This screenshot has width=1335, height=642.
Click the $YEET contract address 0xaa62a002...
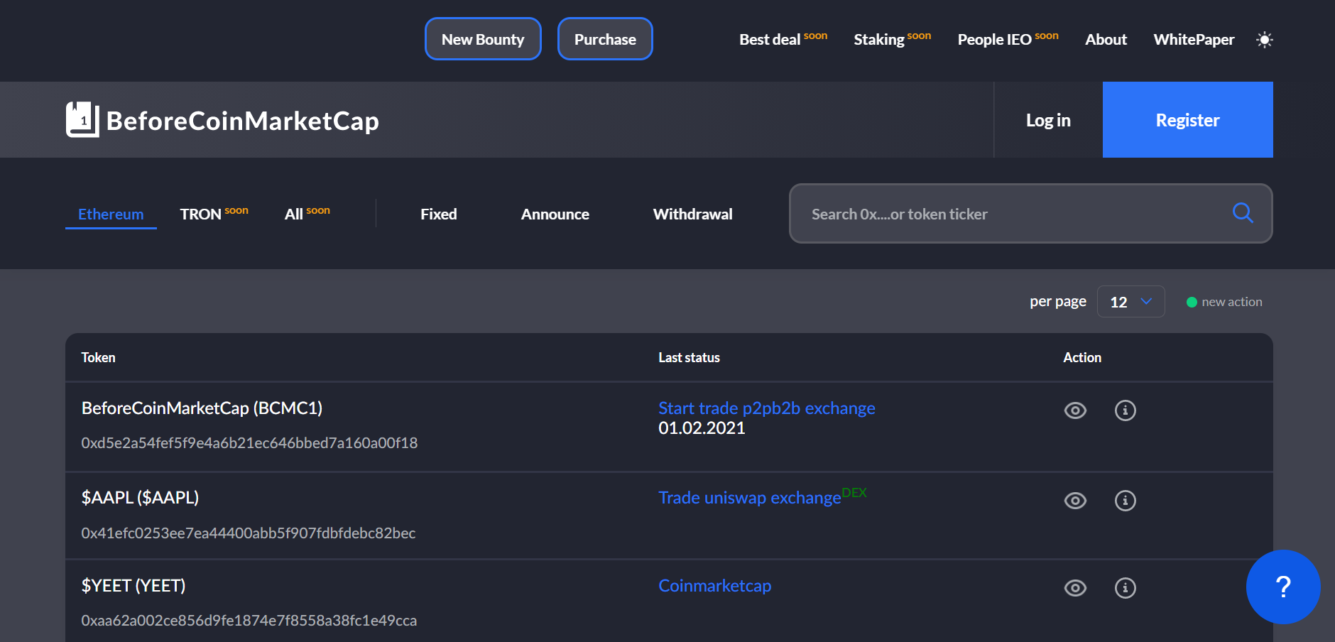click(249, 621)
